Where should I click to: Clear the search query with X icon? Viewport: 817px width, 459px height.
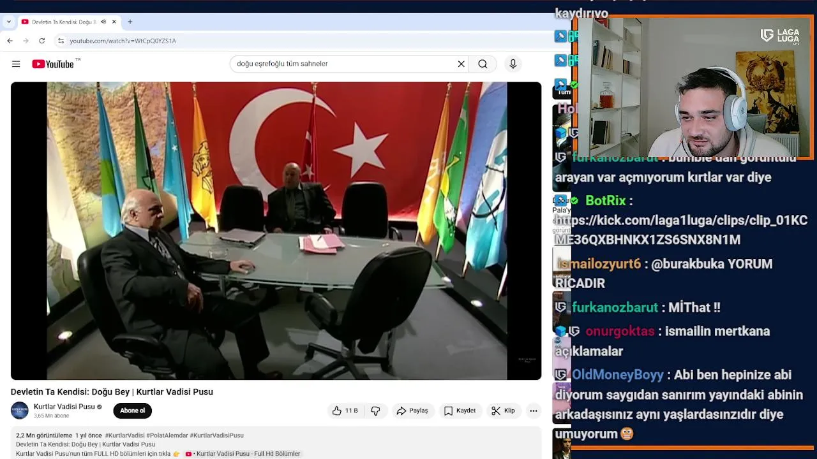click(x=461, y=64)
